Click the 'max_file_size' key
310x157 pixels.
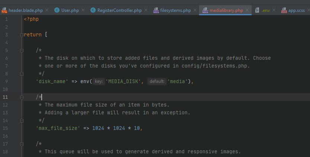[58, 128]
